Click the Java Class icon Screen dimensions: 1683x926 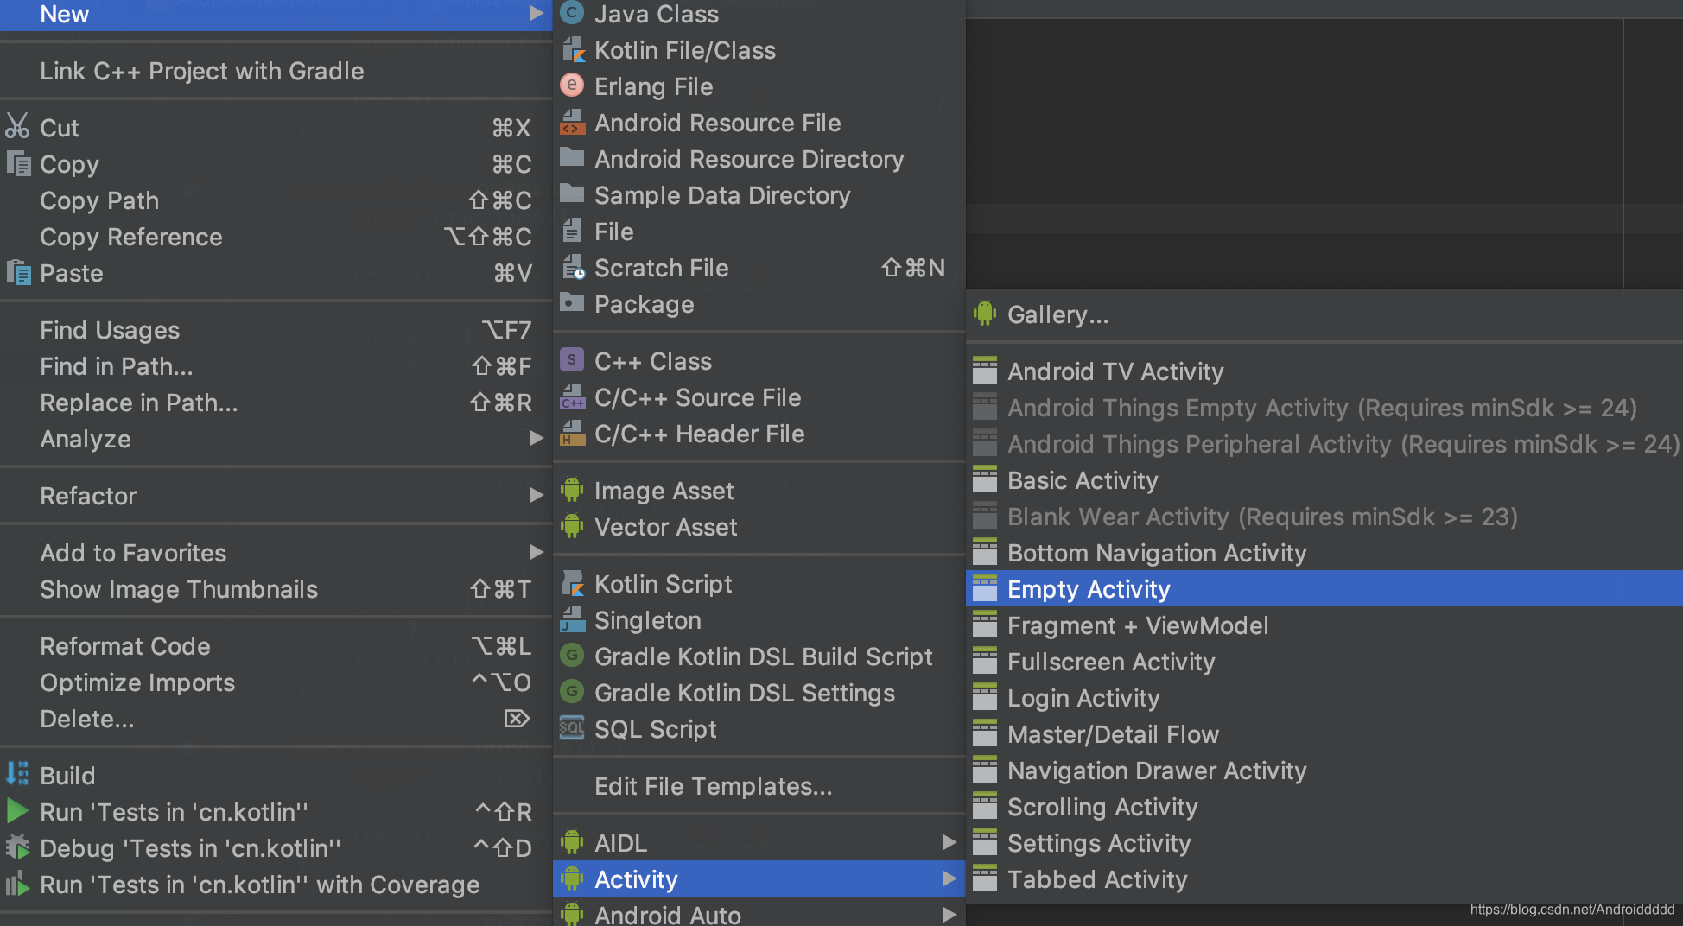572,14
